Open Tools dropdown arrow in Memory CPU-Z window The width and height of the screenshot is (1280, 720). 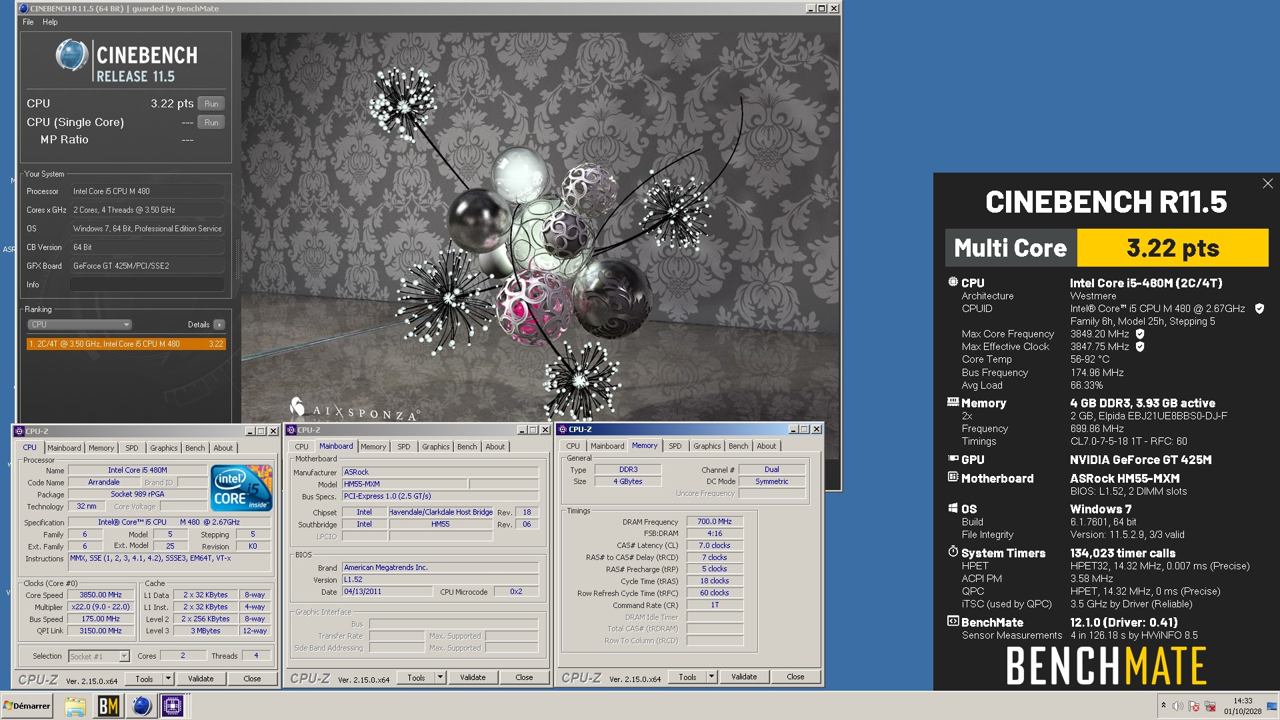point(711,677)
